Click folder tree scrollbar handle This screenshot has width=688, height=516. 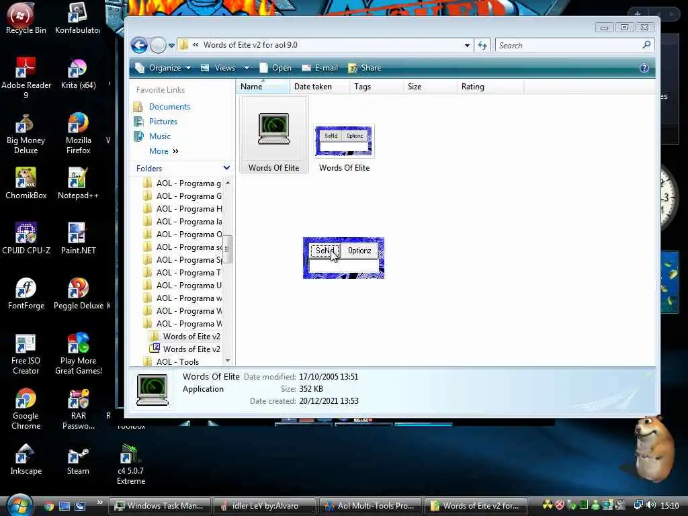(227, 249)
